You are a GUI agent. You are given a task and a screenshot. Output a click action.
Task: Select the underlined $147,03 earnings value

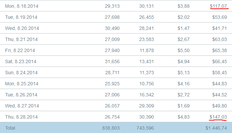(218, 117)
